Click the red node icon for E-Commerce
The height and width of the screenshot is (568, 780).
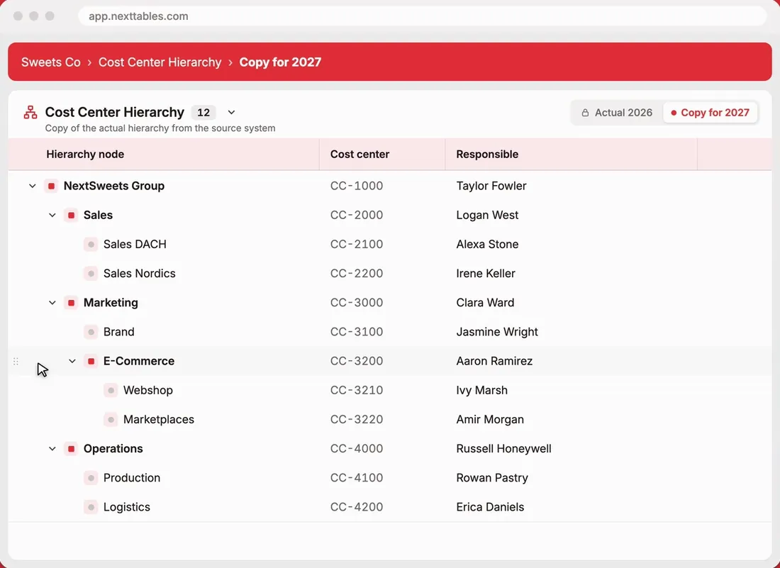pos(91,361)
